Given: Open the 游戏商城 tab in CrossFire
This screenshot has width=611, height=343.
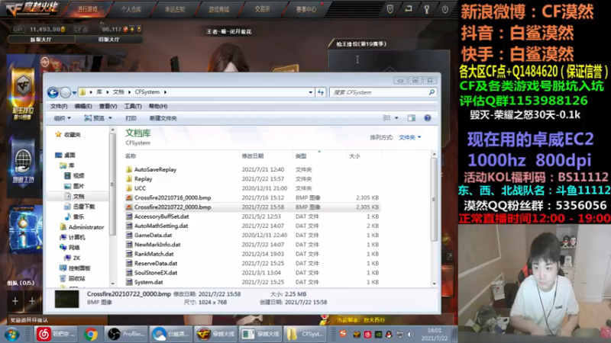Looking at the screenshot, I should tap(218, 9).
